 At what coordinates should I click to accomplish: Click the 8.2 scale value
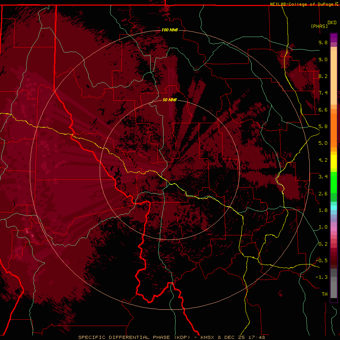323,76
